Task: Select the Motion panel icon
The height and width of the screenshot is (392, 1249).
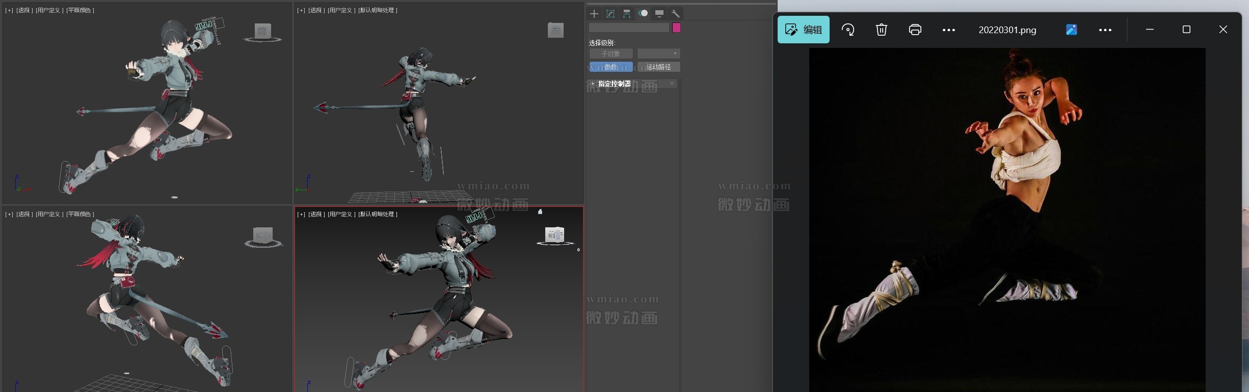Action: [x=643, y=14]
